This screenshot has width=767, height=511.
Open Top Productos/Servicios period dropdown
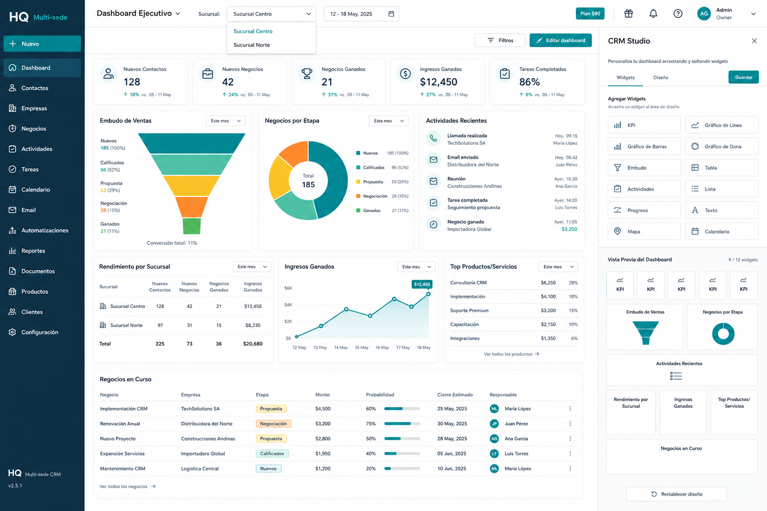pyautogui.click(x=558, y=267)
